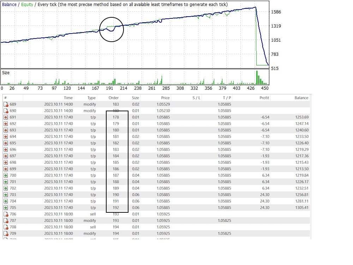The height and width of the screenshot is (265, 353).
Task: Click the 24.30 profit on order 190
Action: (264, 195)
